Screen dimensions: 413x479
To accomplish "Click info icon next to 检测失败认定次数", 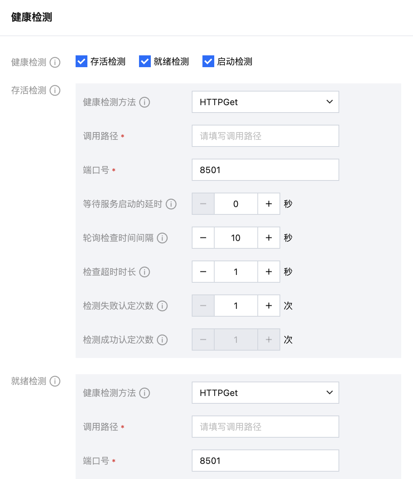I will click(162, 306).
